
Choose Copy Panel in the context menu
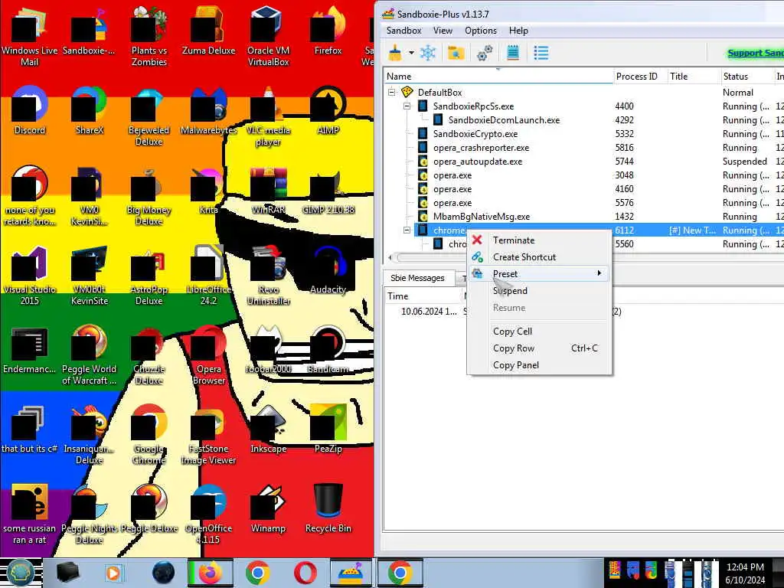pos(539,365)
